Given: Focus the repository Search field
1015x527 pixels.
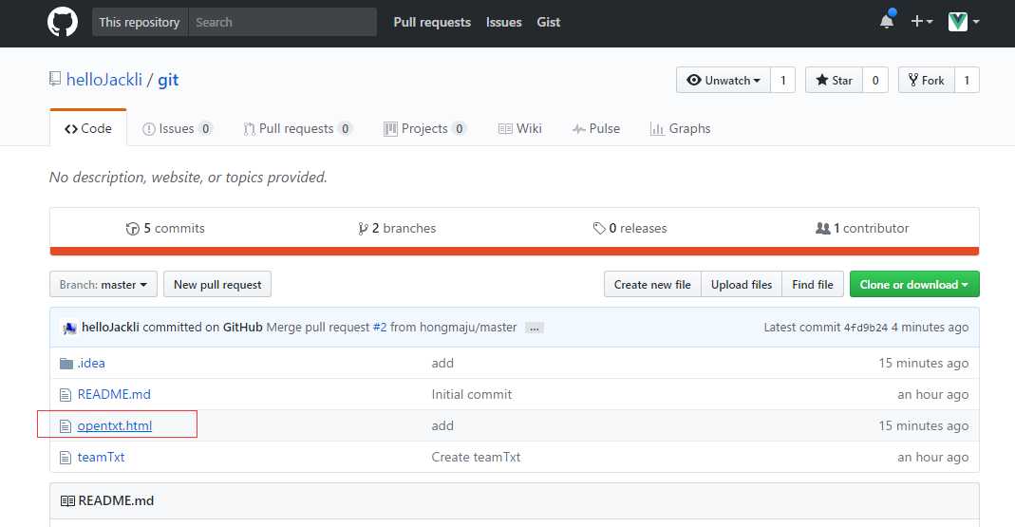Looking at the screenshot, I should [x=282, y=22].
